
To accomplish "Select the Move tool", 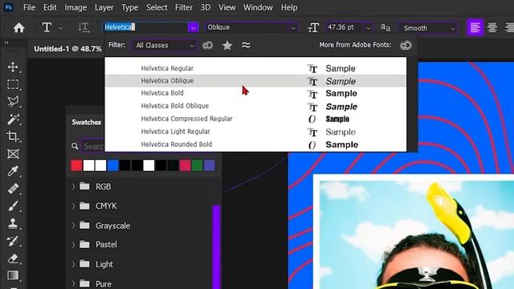I will coord(13,67).
